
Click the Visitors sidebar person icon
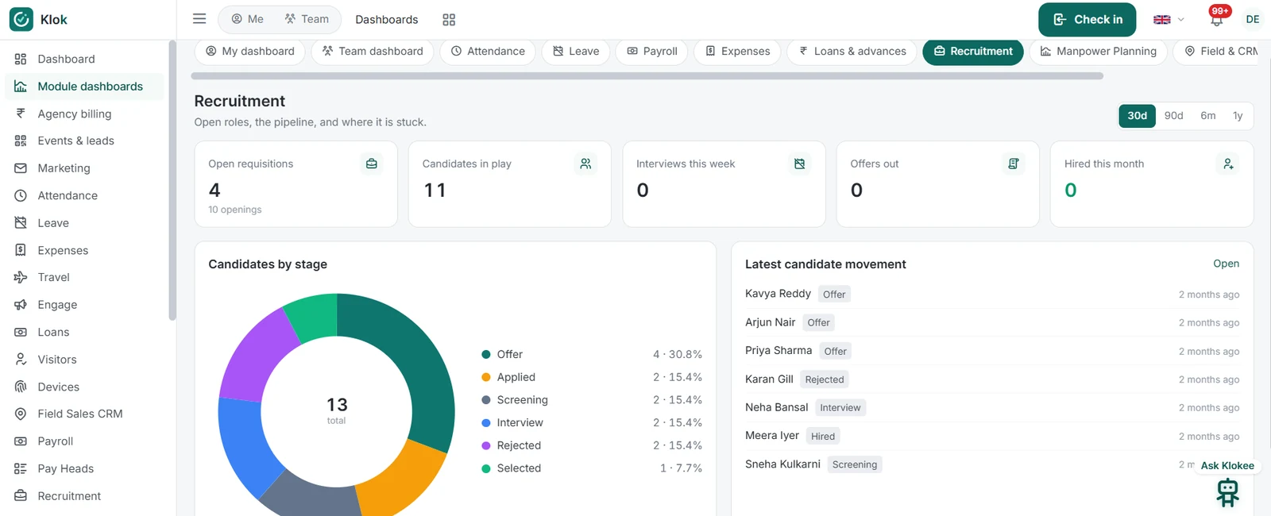(x=21, y=360)
